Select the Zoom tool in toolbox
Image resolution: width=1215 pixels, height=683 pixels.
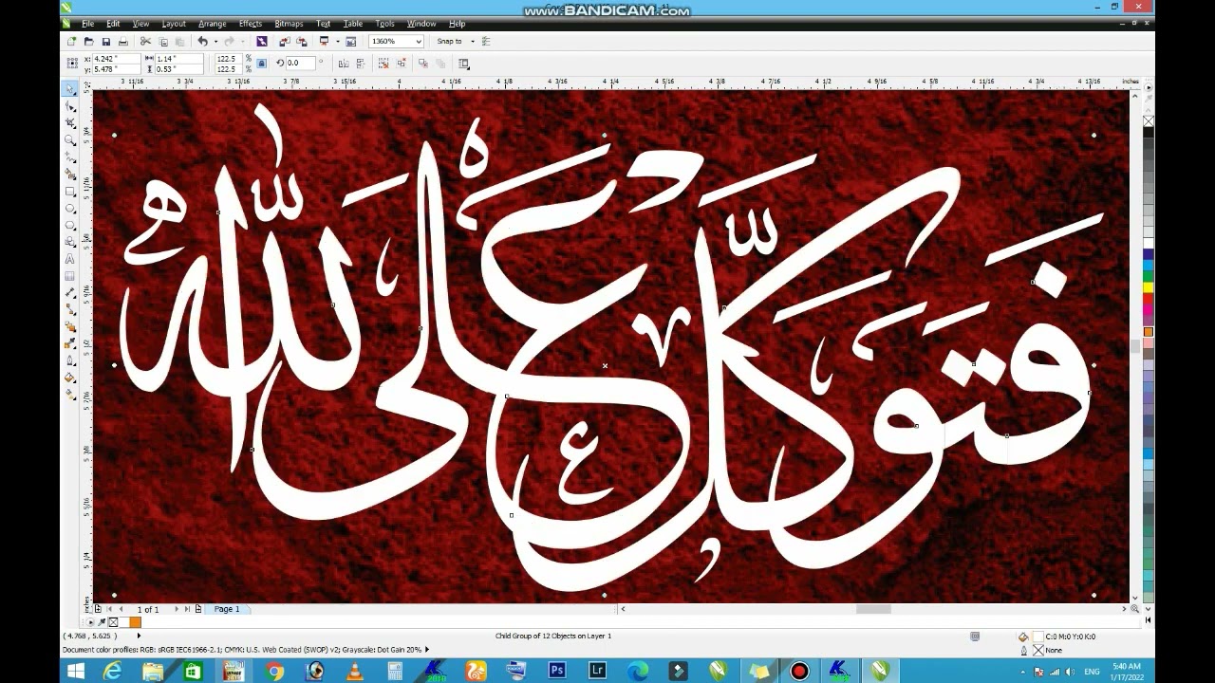[70, 139]
